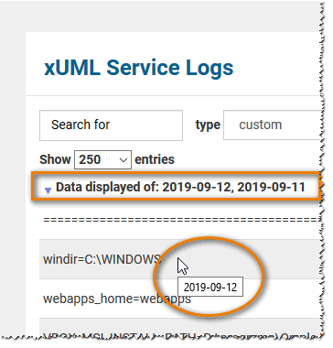Click the custom text in the type field
The width and height of the screenshot is (333, 348).
261,125
